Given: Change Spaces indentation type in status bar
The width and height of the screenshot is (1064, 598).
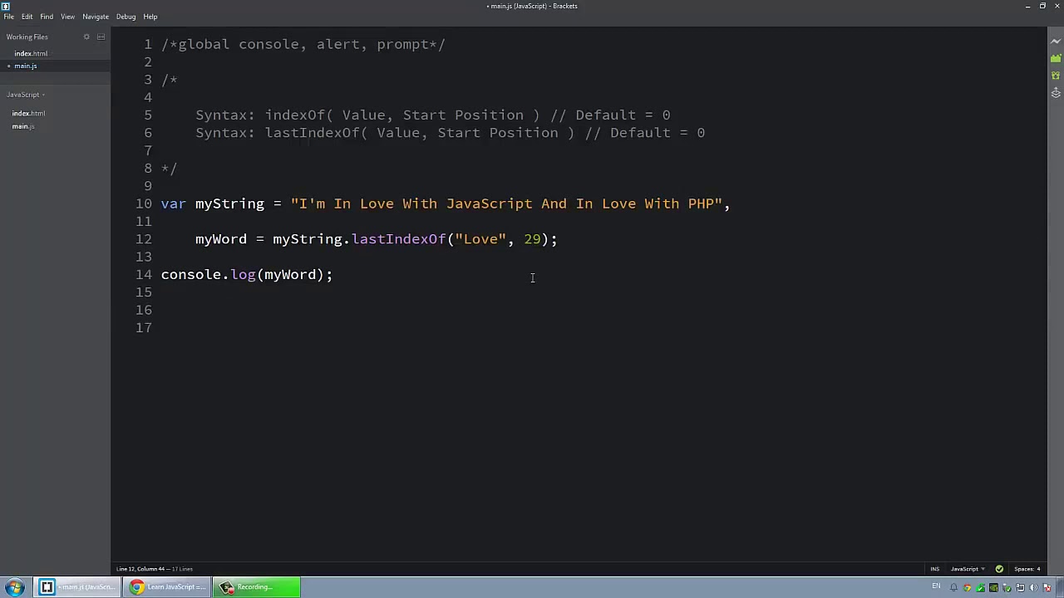Looking at the screenshot, I should (x=1023, y=569).
